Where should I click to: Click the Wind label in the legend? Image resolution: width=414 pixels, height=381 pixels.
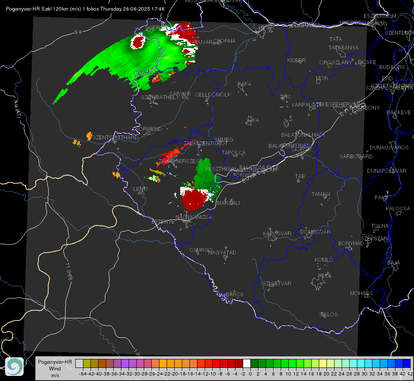click(x=55, y=369)
